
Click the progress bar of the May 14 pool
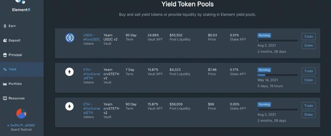[x=277, y=75]
